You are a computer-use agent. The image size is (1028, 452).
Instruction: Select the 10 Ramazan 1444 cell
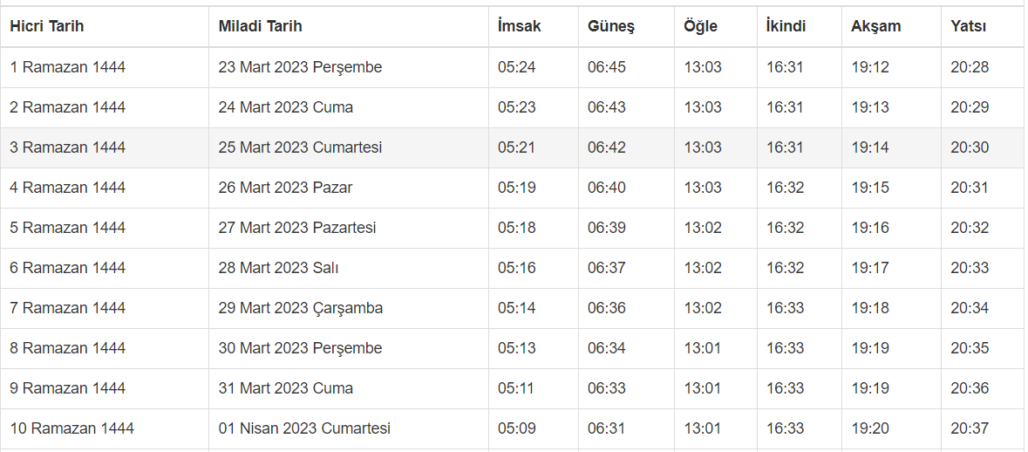71,428
